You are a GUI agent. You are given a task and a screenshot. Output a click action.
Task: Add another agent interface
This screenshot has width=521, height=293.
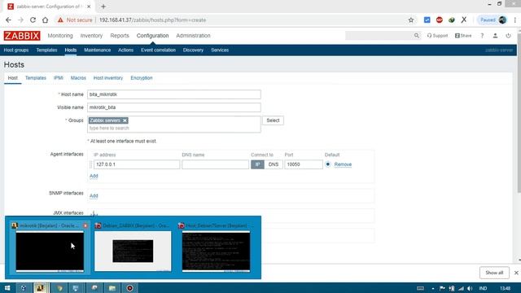94,176
